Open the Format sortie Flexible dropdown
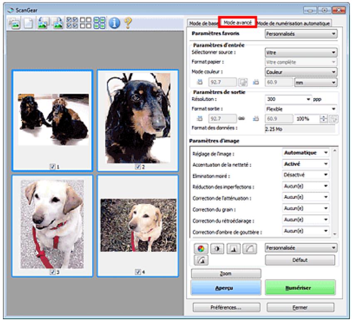This screenshot has height=320, width=352. 301,109
